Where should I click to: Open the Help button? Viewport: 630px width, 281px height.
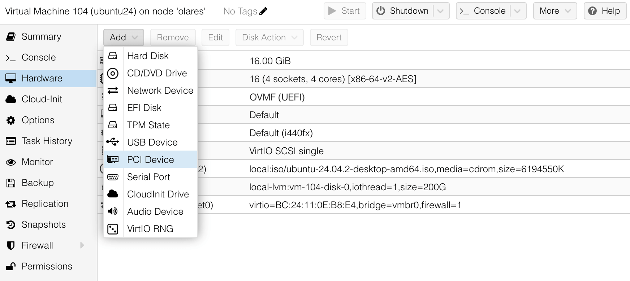pyautogui.click(x=605, y=11)
